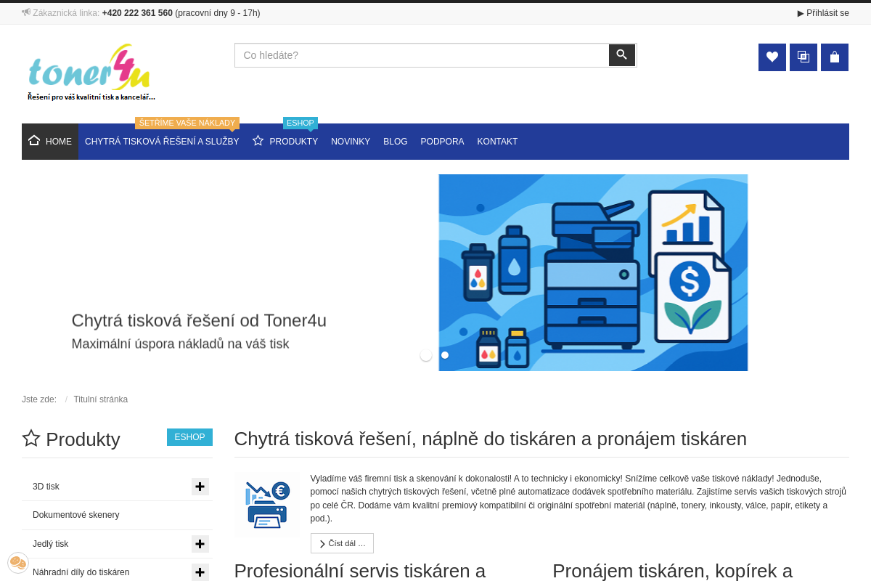Screen dimensions: 871x581
Task: Open the product compare icon
Action: coord(803,57)
